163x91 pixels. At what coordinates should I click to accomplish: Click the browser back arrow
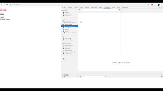2,5
